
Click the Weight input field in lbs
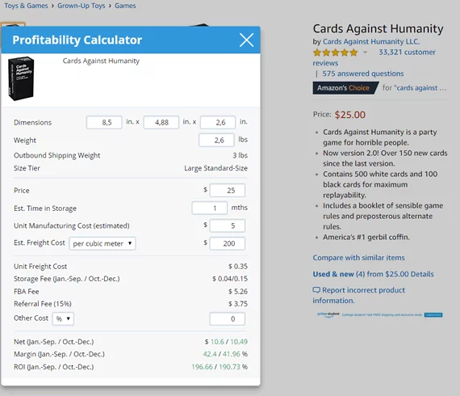click(216, 140)
